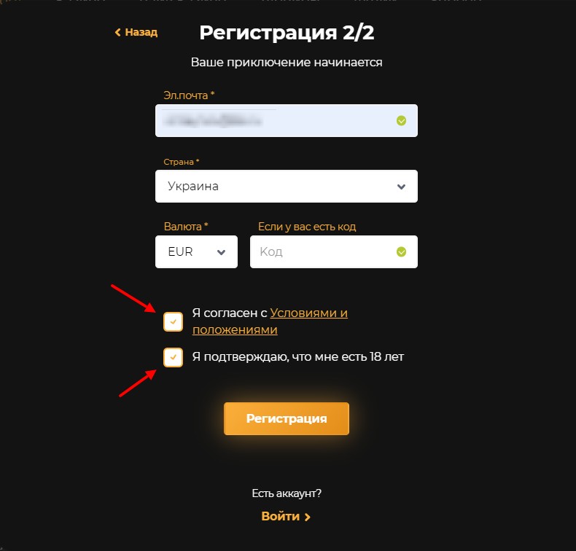
Task: Focus the Эл.почта email input field
Action: click(x=286, y=121)
